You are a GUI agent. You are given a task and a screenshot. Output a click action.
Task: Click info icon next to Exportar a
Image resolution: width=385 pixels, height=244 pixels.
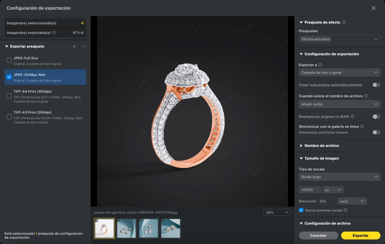tap(320, 65)
